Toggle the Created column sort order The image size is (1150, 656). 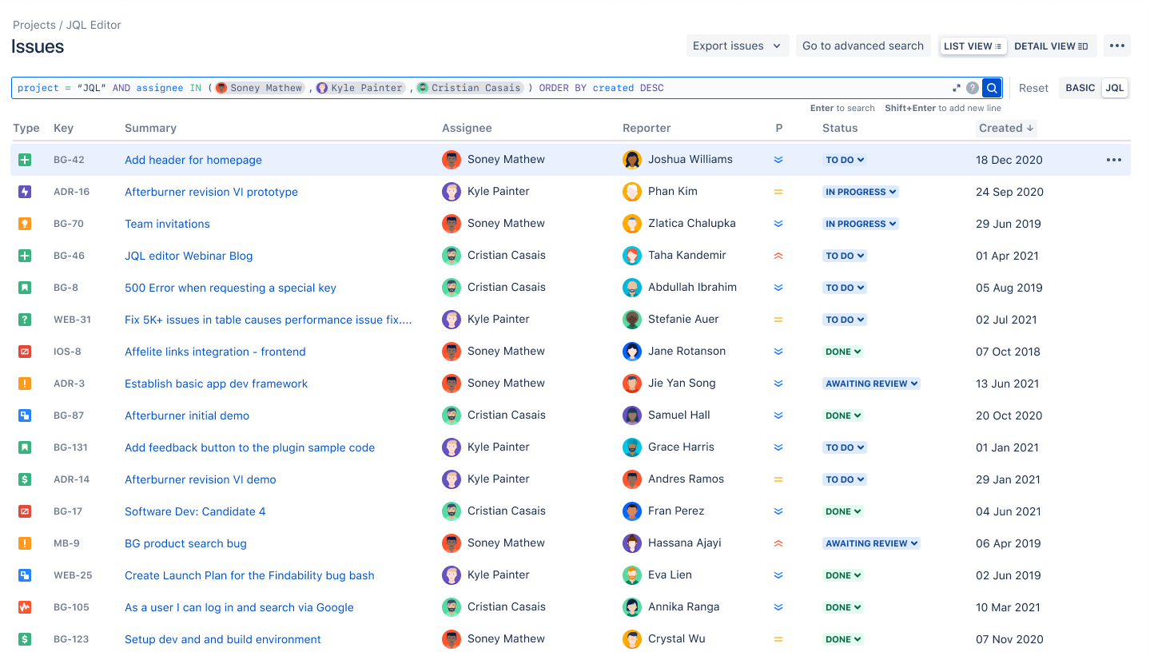pos(1005,128)
